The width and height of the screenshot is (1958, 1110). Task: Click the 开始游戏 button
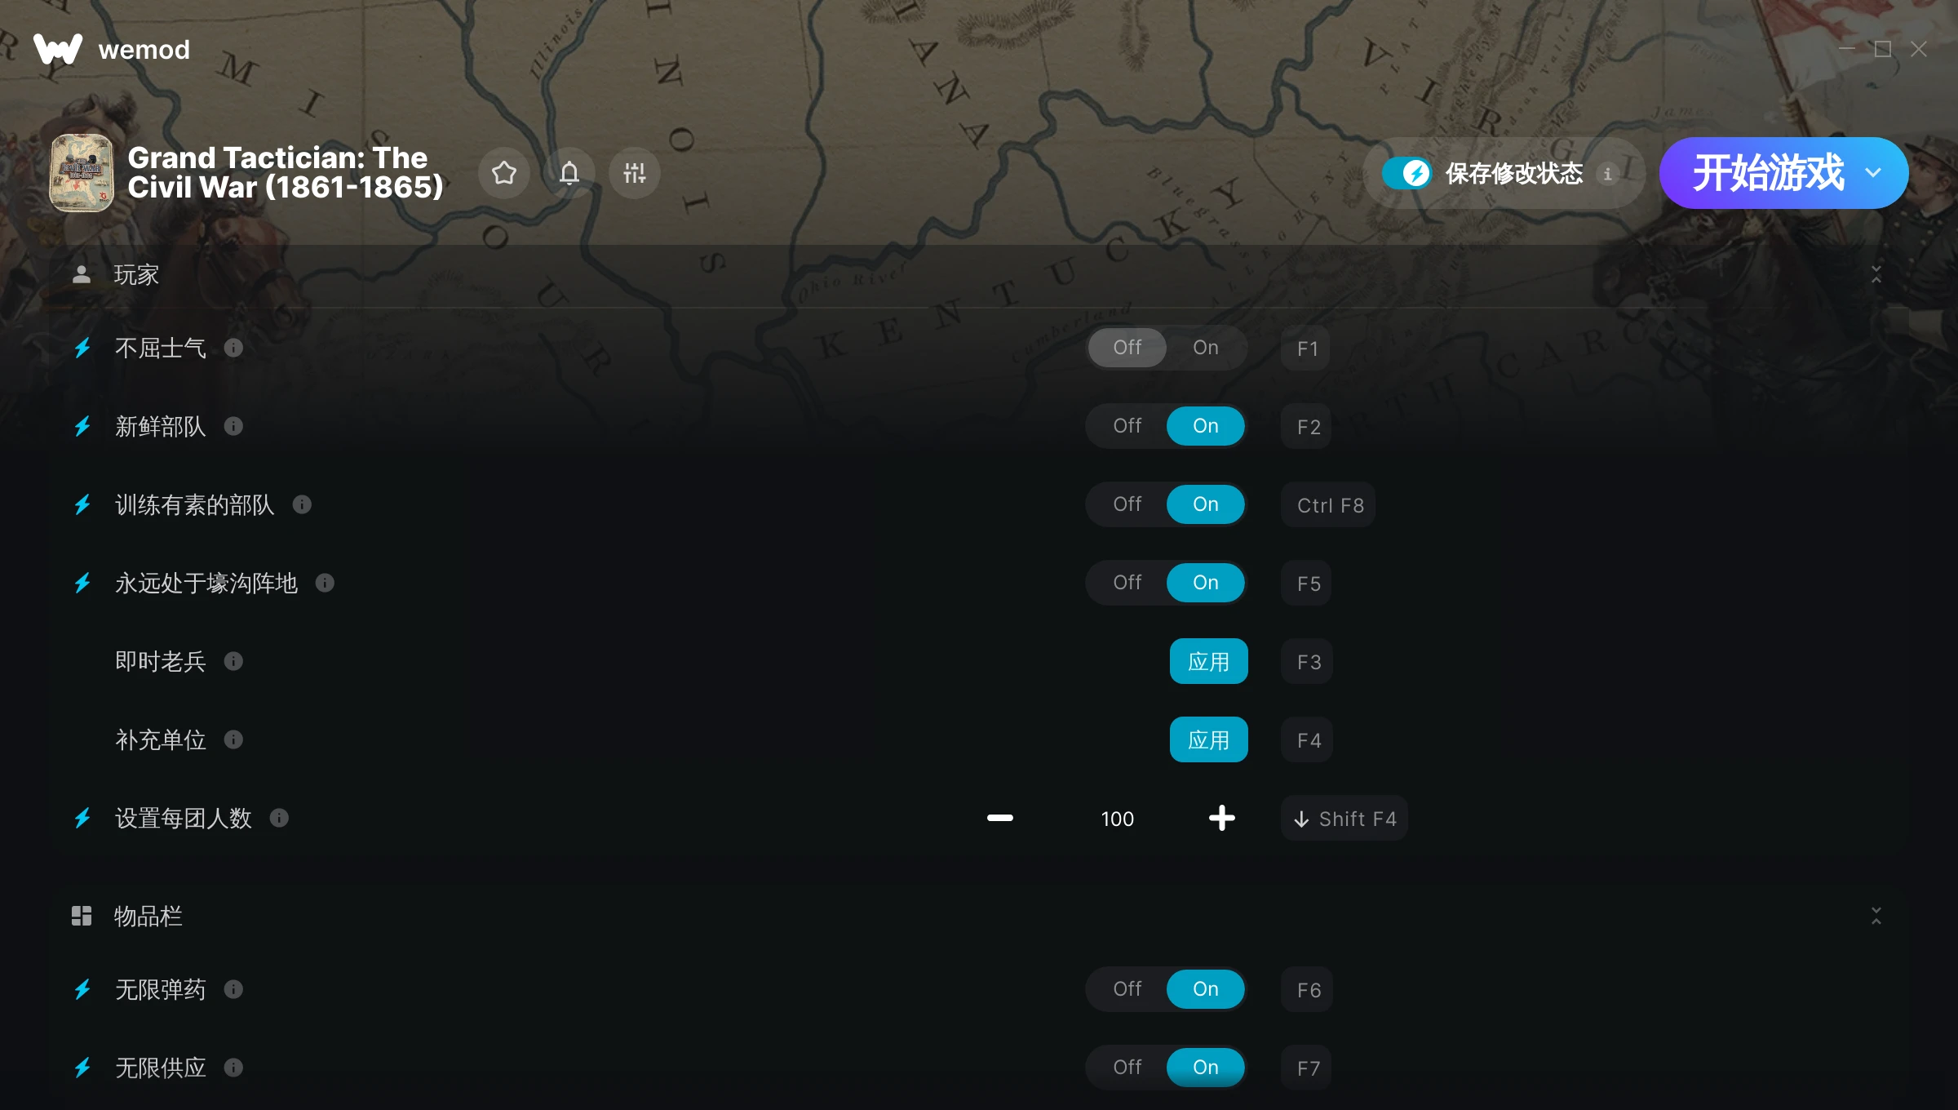(x=1767, y=173)
